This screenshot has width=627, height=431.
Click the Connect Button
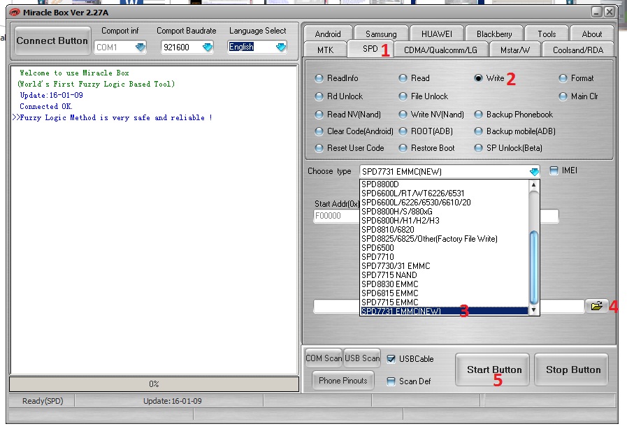[x=52, y=41]
